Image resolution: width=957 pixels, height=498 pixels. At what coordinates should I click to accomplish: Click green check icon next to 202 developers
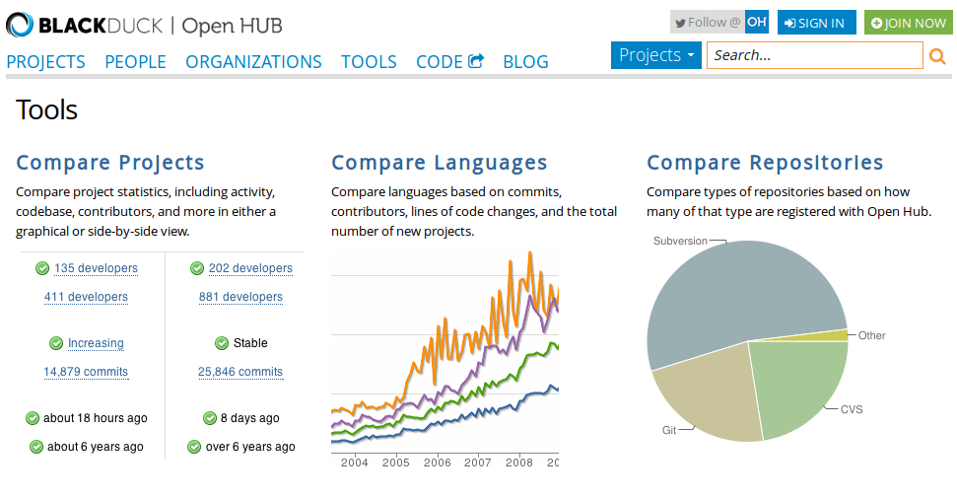[x=197, y=268]
